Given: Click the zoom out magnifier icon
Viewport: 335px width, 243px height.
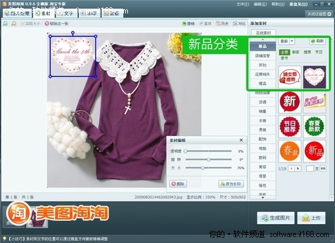Looking at the screenshot, I should coord(13,23).
